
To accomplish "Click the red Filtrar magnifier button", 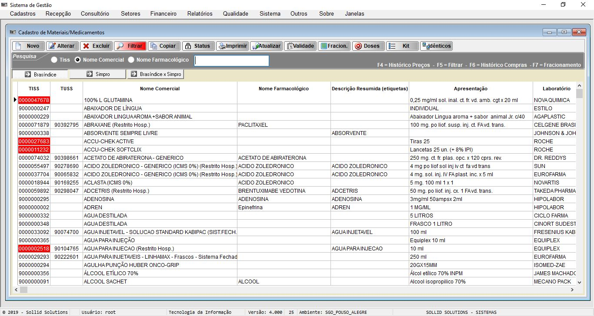I will pos(130,46).
